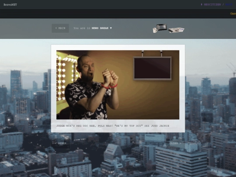This screenshot has height=177, width=236.
Task: Click the JUDGE NIX'D REG DOC NAB headline
Action: point(113,126)
